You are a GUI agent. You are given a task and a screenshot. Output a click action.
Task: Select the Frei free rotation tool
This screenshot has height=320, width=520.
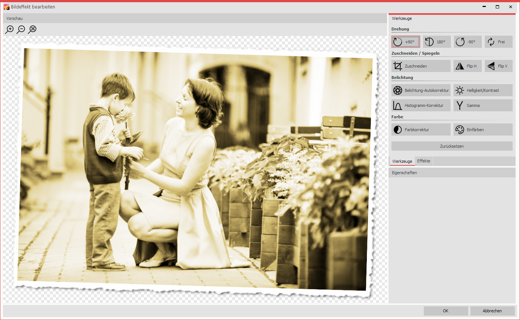pyautogui.click(x=498, y=42)
